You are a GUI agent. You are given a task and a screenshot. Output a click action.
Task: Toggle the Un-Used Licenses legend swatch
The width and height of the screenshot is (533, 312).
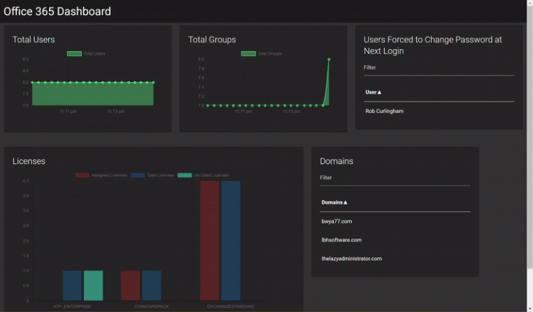pos(185,175)
